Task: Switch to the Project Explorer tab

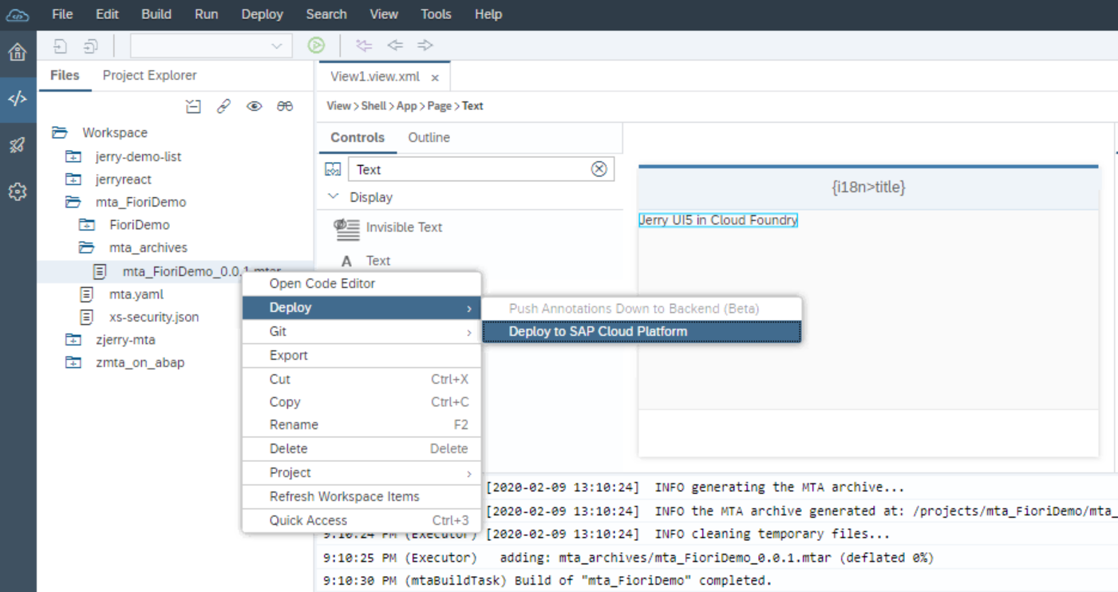Action: [x=149, y=75]
